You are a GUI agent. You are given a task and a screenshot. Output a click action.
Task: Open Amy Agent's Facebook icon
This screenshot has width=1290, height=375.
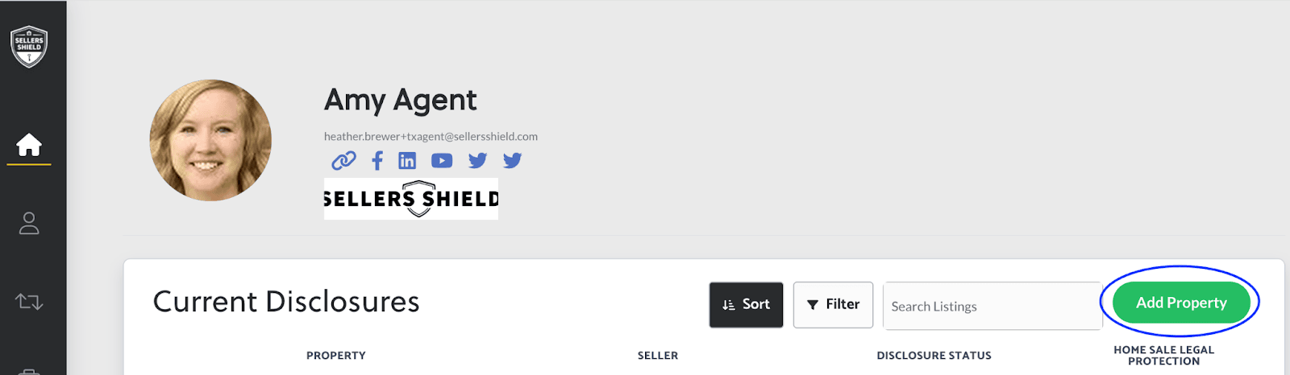point(377,161)
